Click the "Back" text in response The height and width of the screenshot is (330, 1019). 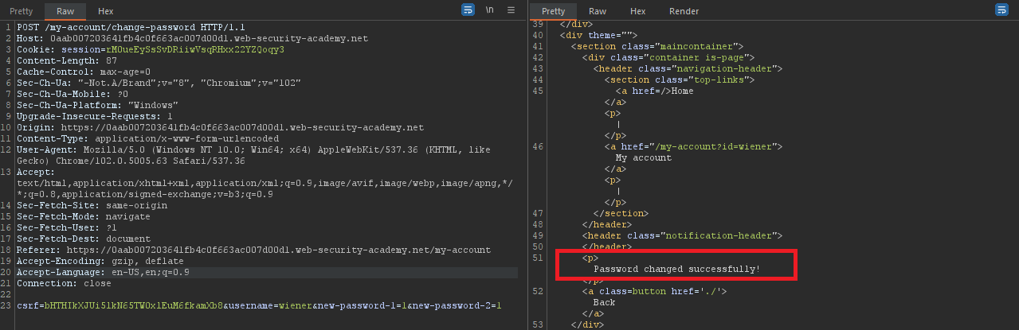pyautogui.click(x=605, y=302)
